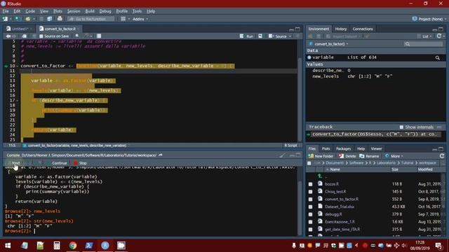This screenshot has width=449, height=252.
Task: Check the bozze.R file checkbox
Action: point(310,184)
